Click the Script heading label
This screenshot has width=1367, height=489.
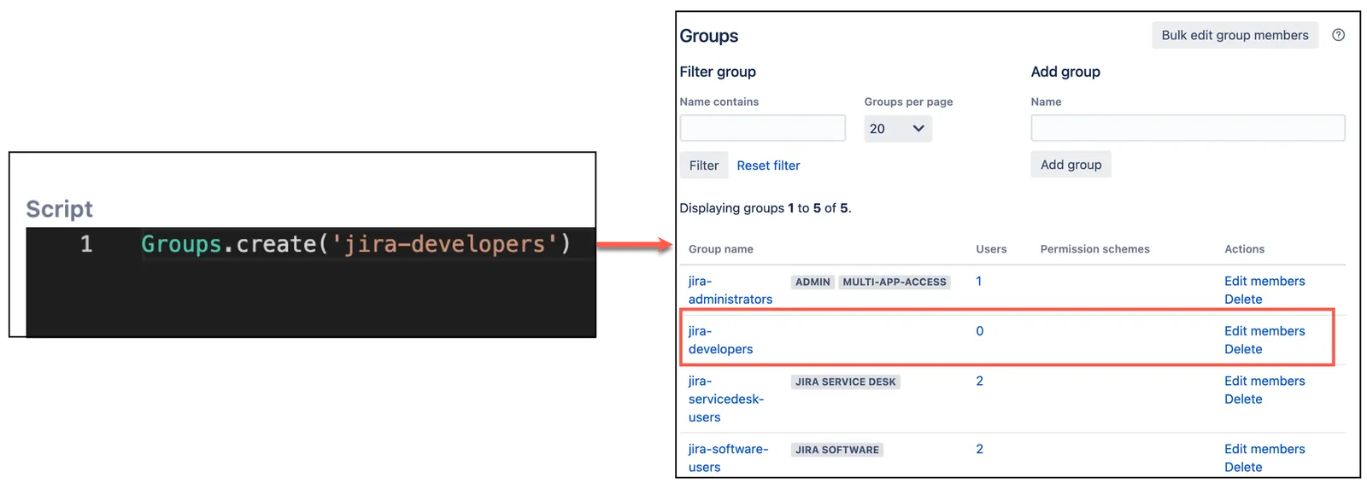pyautogui.click(x=59, y=209)
